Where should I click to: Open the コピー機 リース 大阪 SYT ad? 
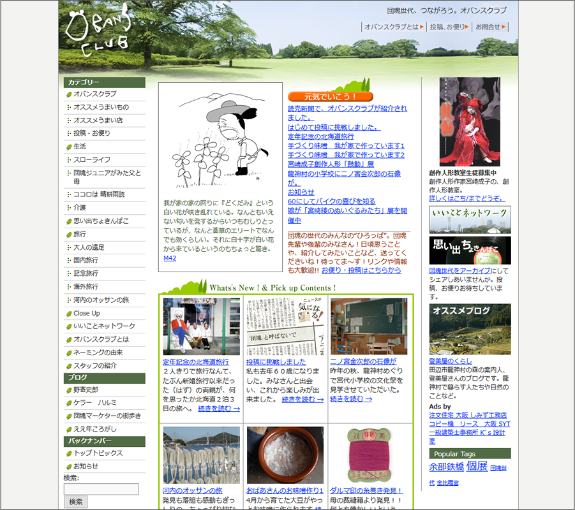(470, 424)
